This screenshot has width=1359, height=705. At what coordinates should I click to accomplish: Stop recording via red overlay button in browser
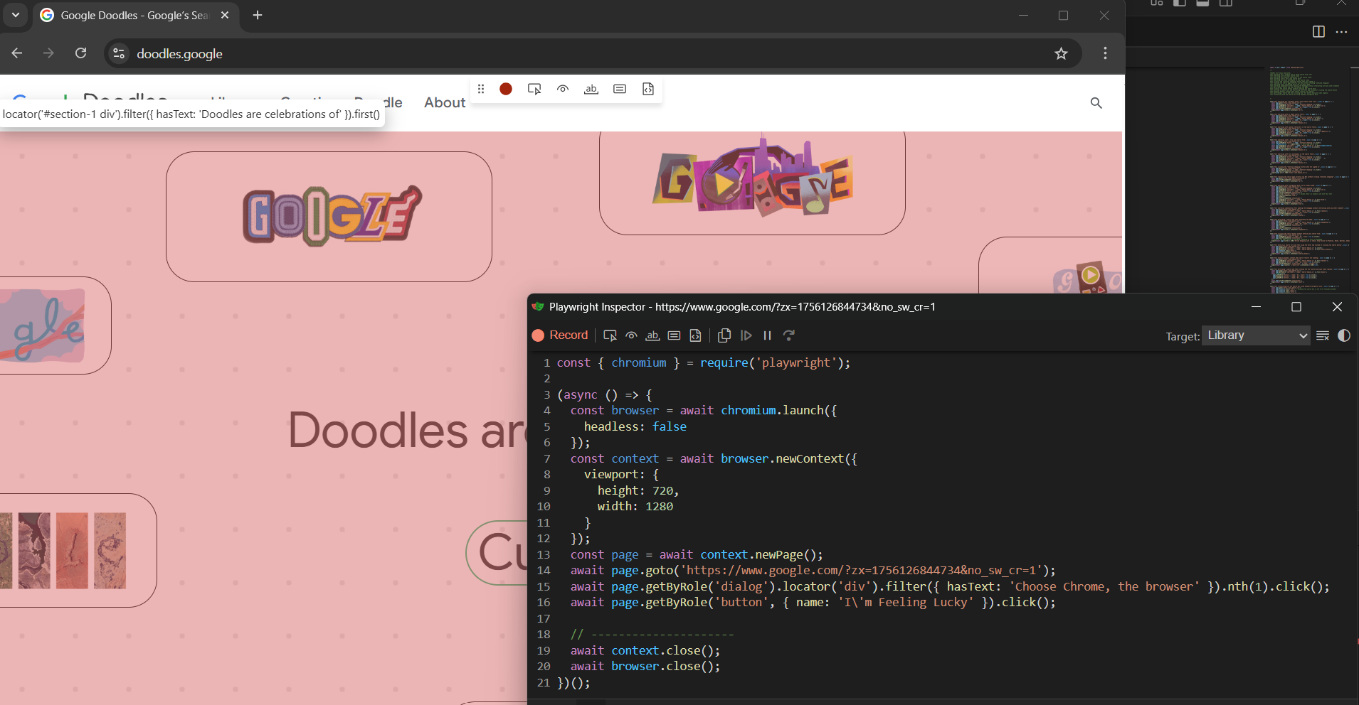point(506,89)
